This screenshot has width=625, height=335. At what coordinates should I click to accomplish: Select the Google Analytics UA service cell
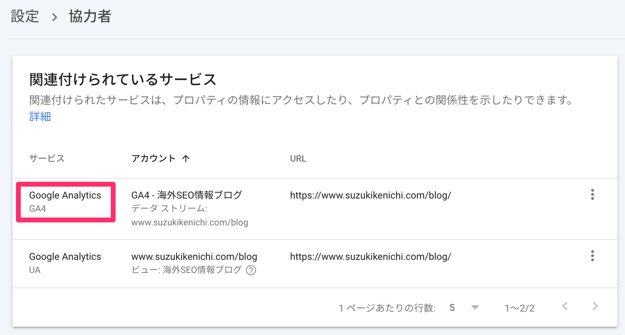click(x=65, y=263)
